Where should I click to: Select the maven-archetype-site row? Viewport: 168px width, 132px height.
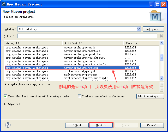point(73,61)
